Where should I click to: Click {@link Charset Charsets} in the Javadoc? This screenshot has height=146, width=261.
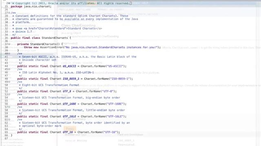click(x=97, y=16)
